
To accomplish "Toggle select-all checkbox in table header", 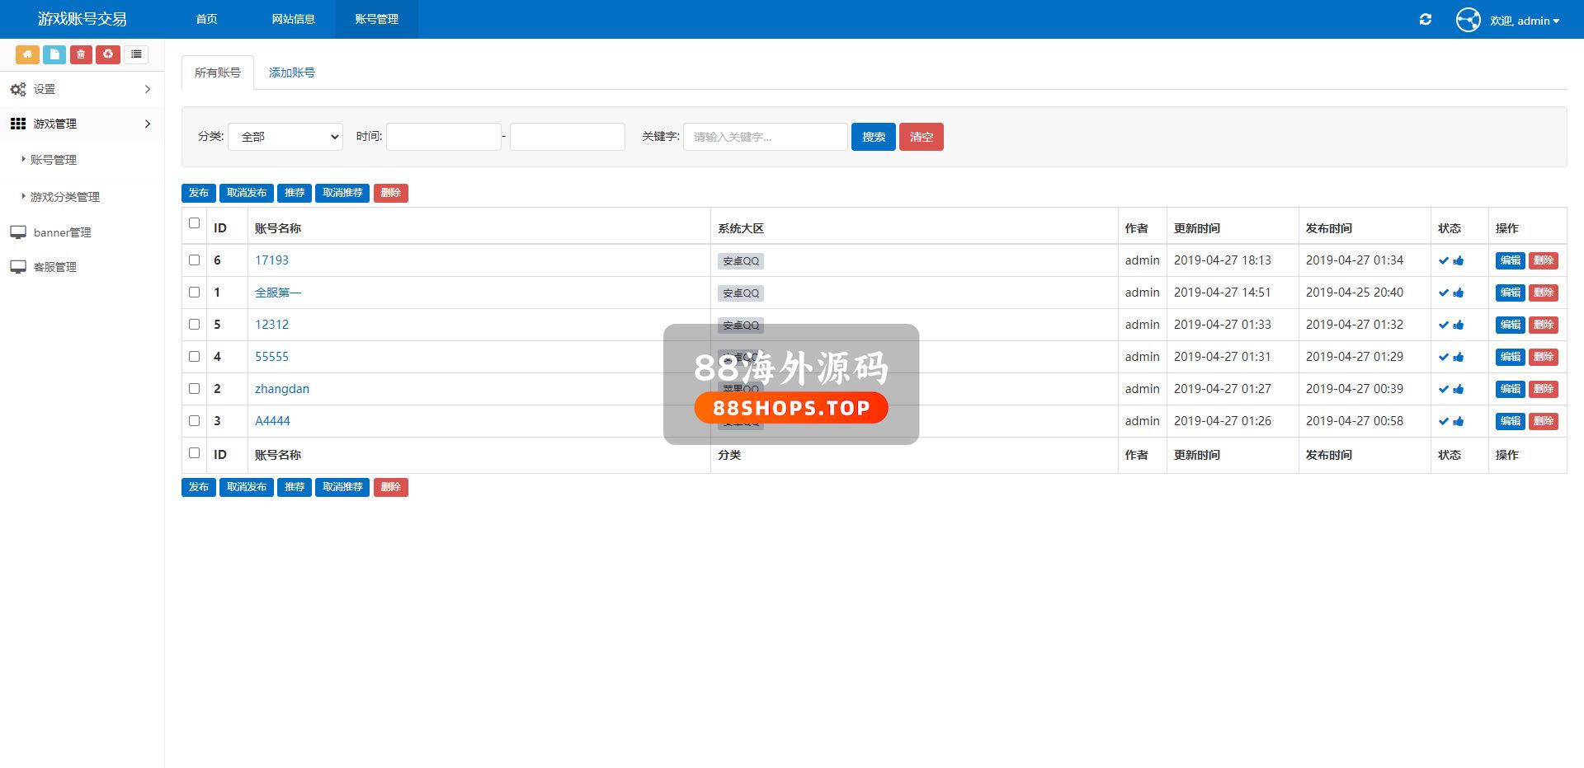I will click(x=195, y=223).
